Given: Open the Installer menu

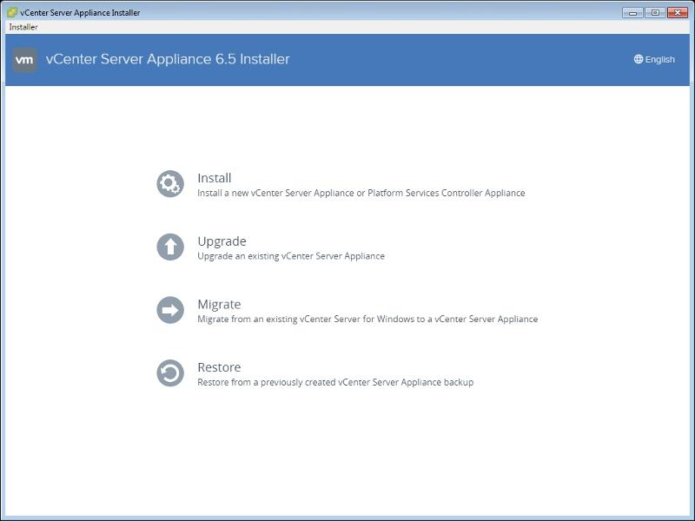Looking at the screenshot, I should [x=23, y=27].
